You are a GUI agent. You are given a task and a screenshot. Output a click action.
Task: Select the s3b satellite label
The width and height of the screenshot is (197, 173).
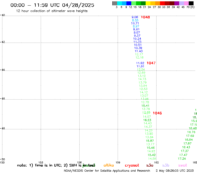[166, 165]
